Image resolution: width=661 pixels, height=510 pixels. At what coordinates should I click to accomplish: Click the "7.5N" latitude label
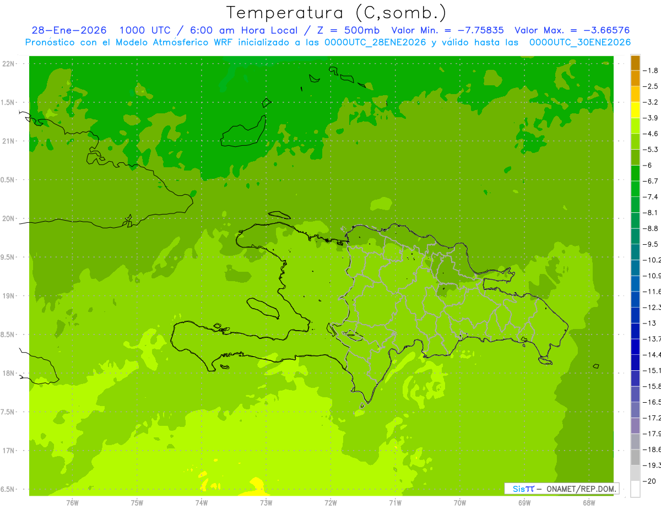pos(8,412)
